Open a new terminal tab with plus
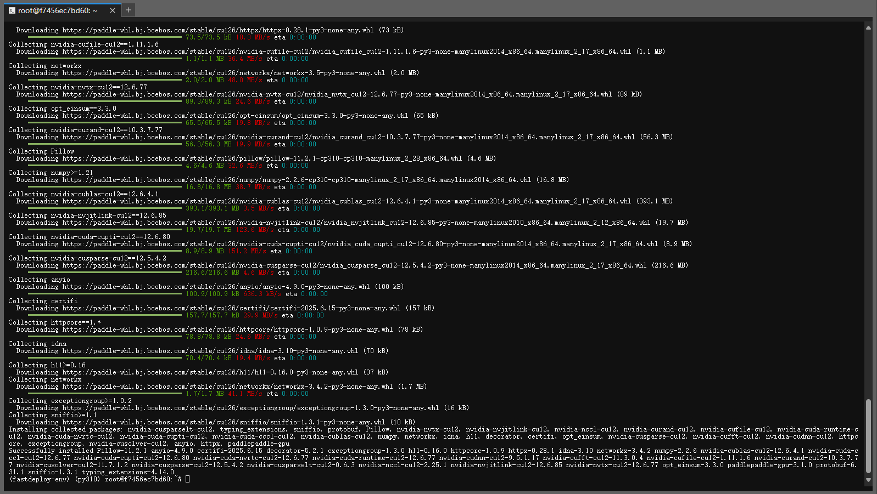This screenshot has width=877, height=494. click(129, 10)
